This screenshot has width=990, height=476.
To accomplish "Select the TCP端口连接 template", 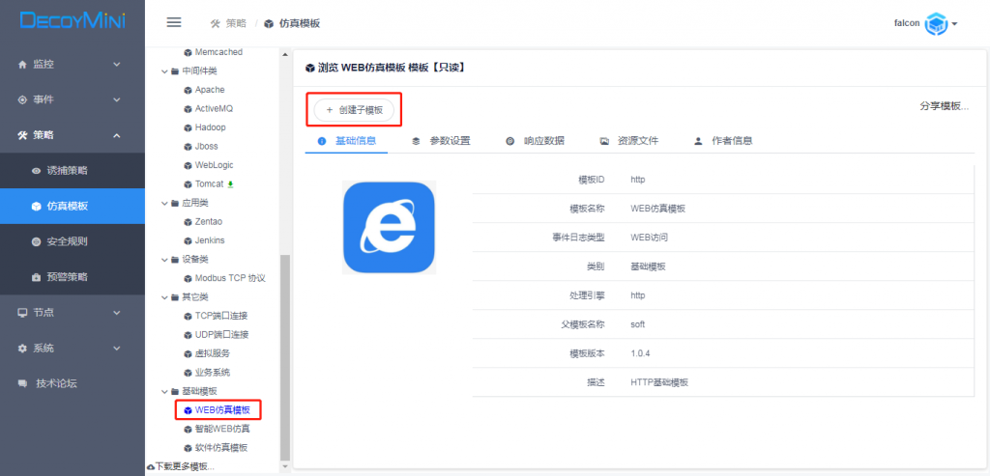I will [221, 316].
